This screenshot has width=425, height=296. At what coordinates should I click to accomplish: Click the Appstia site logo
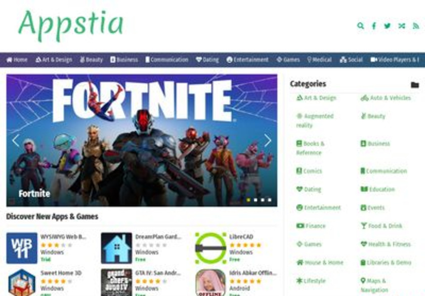click(71, 25)
